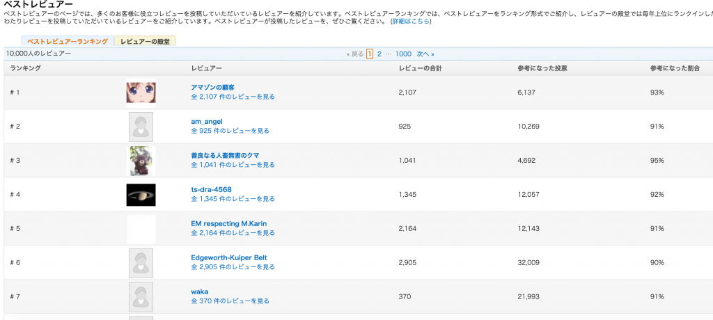
Task: Click 次へ to go to next page
Action: [425, 54]
